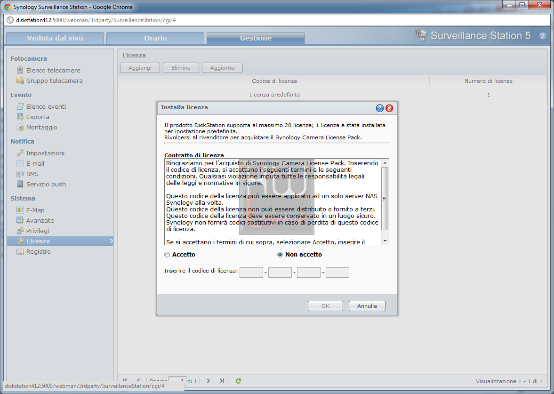Focus the third license code field

coord(309,273)
